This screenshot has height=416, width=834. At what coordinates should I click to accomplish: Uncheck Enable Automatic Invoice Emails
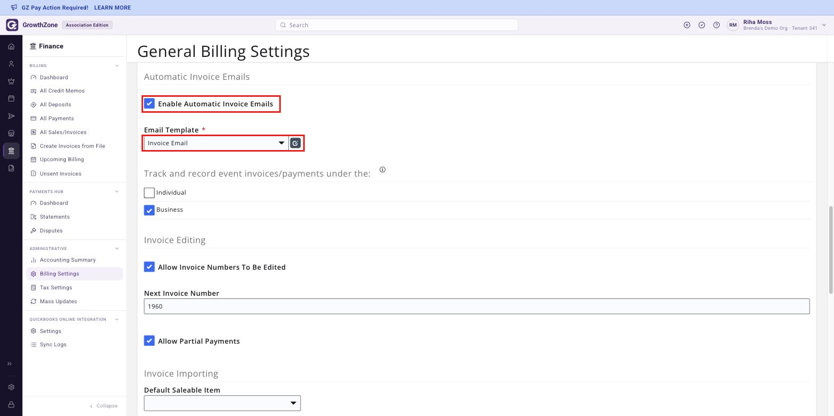pos(149,104)
